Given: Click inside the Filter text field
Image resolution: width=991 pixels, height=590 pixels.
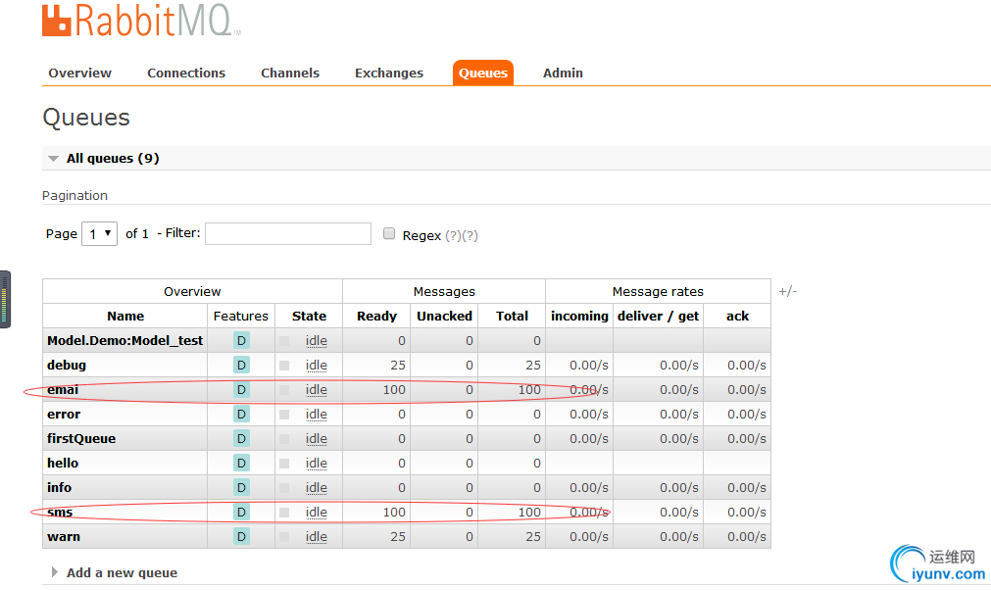Looking at the screenshot, I should tap(288, 233).
